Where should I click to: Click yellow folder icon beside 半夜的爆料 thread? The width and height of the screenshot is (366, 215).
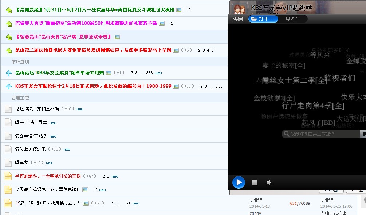coord(8,176)
